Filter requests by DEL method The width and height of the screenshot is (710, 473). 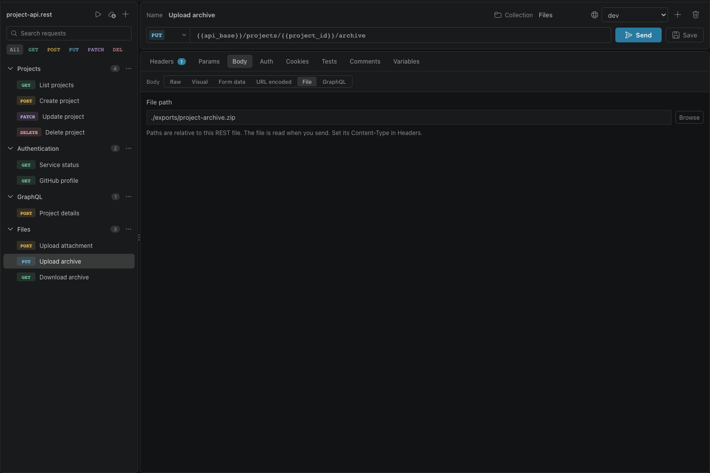118,50
